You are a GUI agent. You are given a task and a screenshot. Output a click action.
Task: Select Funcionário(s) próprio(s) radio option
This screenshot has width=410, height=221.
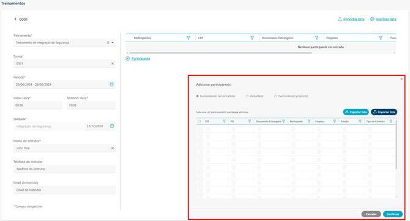tap(275, 96)
